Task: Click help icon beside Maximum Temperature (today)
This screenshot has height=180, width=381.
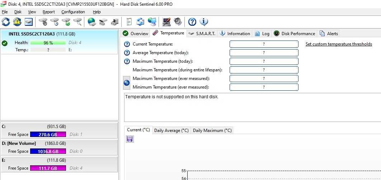Action: pos(127,61)
